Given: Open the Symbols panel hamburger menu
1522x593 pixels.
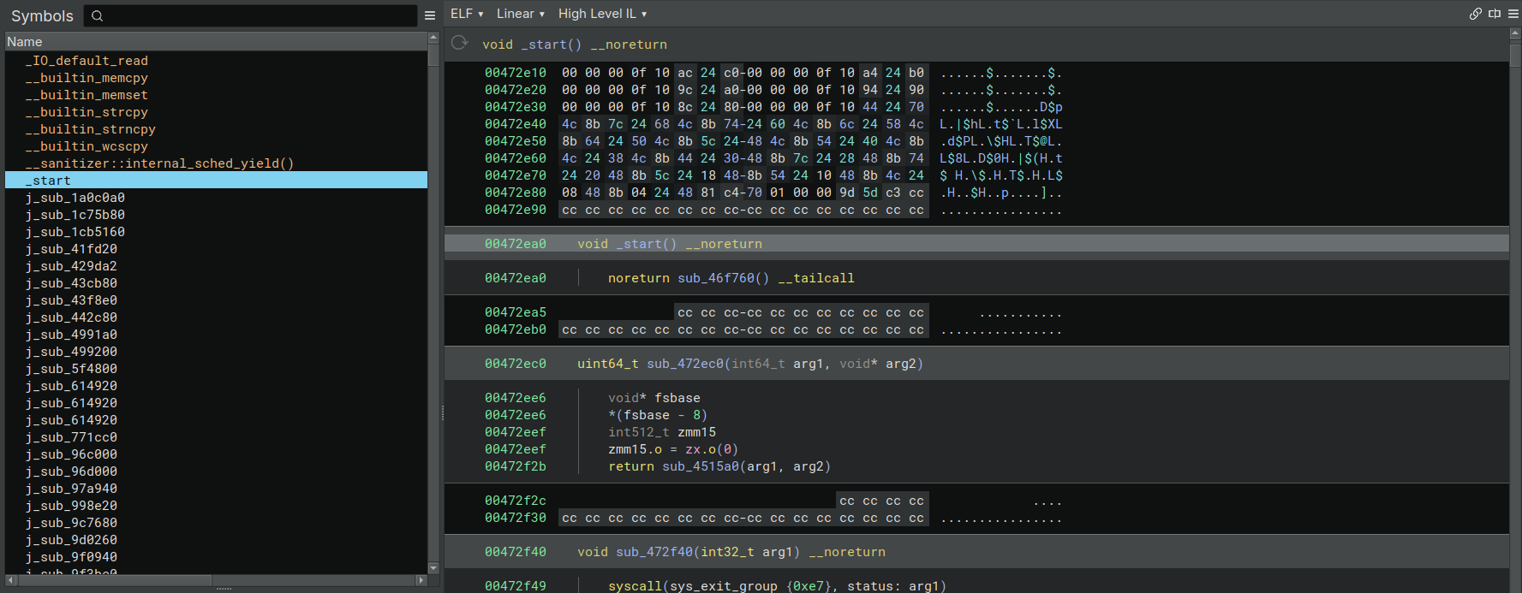Looking at the screenshot, I should click(x=430, y=15).
